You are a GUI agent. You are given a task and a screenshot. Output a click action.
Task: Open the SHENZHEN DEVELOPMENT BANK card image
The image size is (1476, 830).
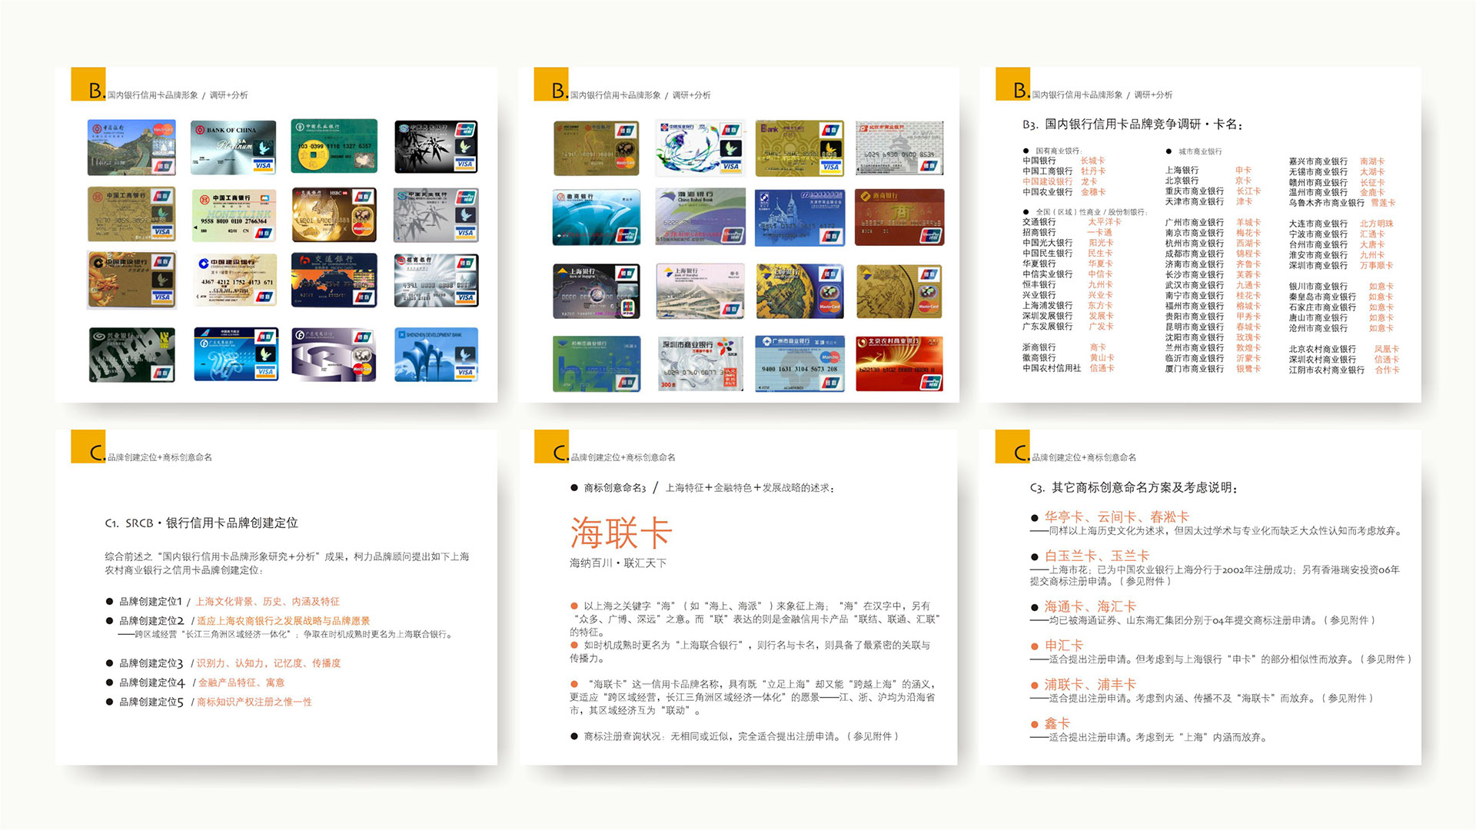pos(436,354)
